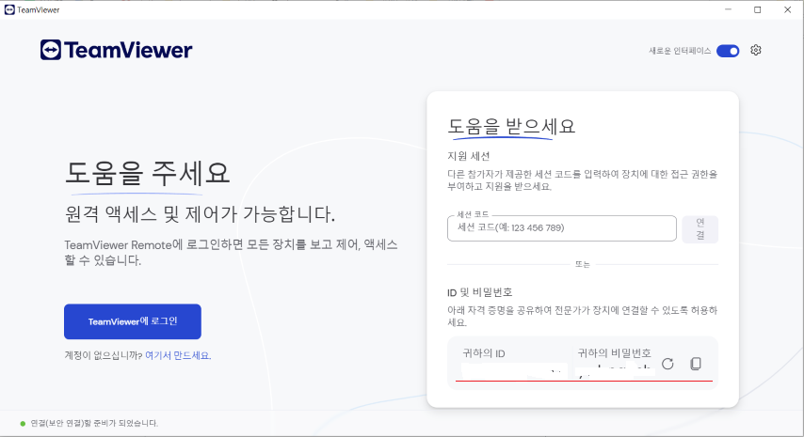
Task: Click the 새로운 인터페이스 label text
Action: (x=680, y=51)
